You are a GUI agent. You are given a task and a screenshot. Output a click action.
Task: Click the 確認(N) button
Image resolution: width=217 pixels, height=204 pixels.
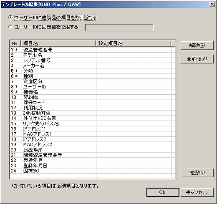tap(197, 173)
